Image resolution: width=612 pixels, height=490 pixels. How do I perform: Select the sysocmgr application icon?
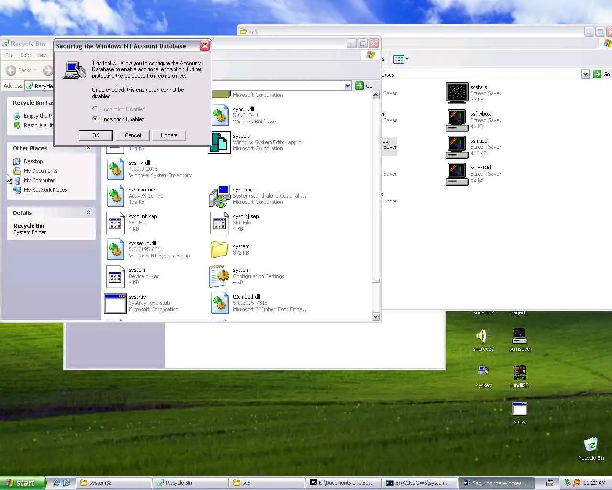[219, 196]
